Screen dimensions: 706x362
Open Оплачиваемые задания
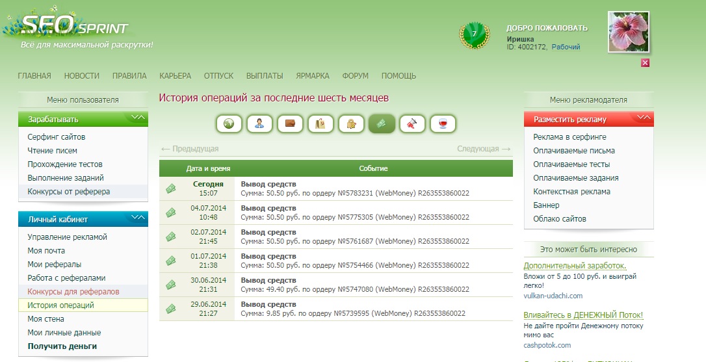[576, 178]
